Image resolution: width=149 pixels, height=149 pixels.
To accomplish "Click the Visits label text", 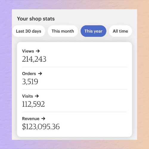I will coord(27,96).
